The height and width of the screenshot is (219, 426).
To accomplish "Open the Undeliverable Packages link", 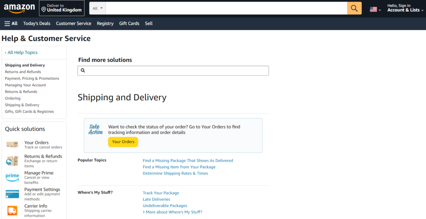I will click(165, 205).
